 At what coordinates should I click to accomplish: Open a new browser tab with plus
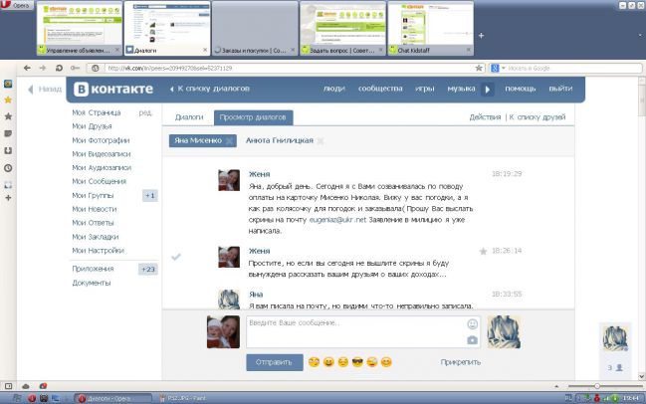[x=481, y=35]
